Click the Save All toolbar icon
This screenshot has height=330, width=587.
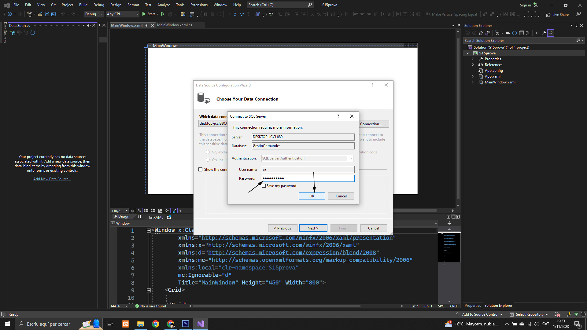[54, 14]
